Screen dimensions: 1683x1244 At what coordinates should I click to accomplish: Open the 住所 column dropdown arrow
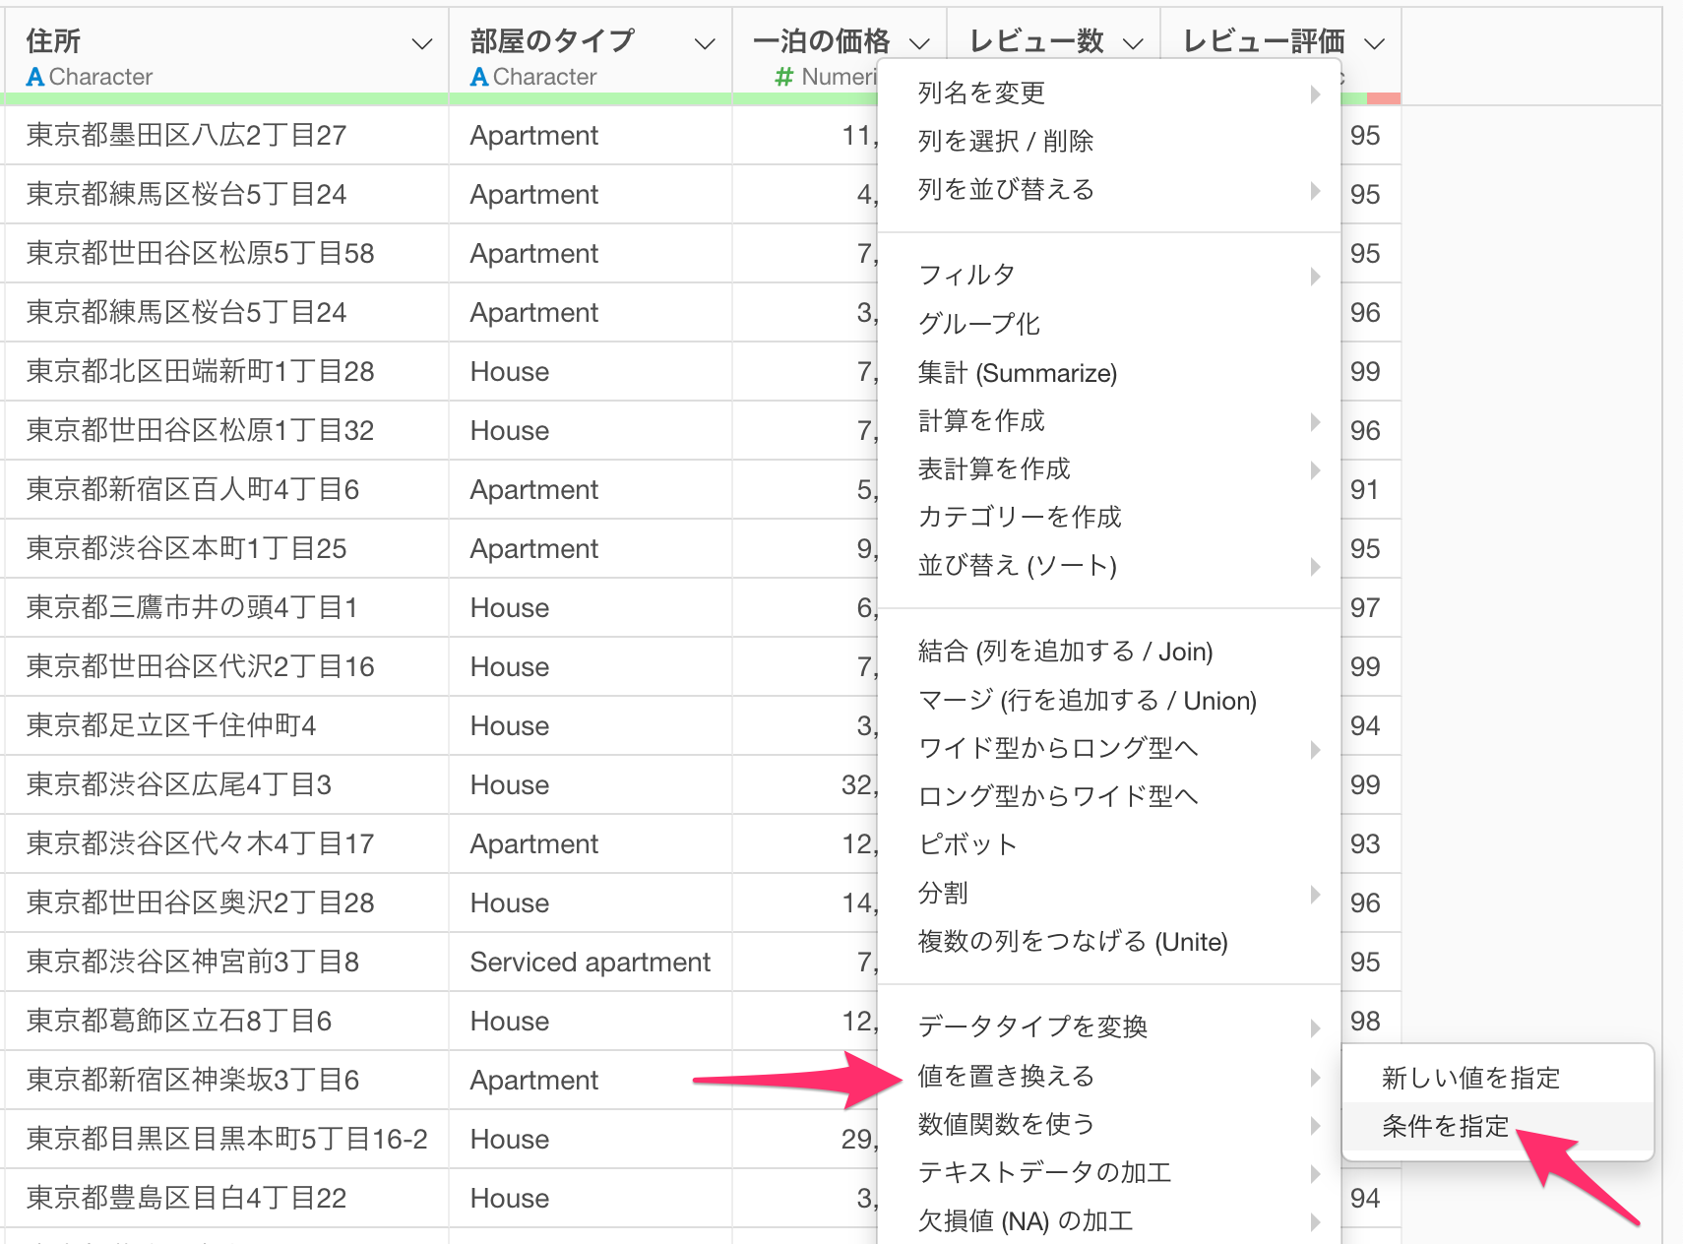coord(421,43)
